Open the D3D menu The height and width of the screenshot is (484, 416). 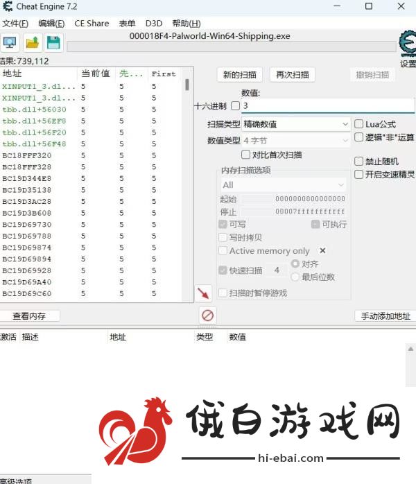click(154, 24)
